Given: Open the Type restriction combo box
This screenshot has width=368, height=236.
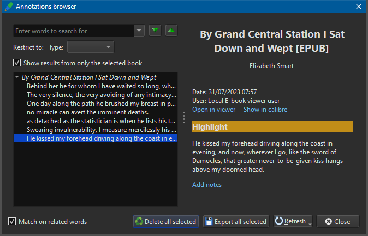Looking at the screenshot, I should tap(90, 47).
